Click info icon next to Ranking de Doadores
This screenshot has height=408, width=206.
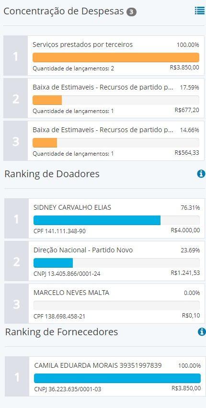201,173
